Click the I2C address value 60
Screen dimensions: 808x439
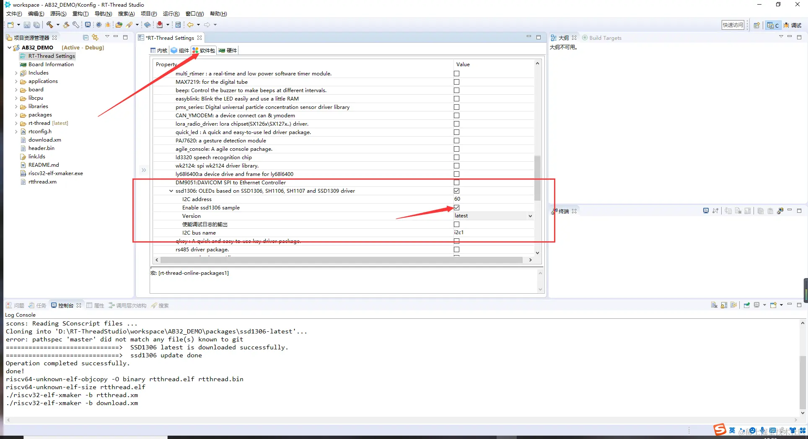pos(457,199)
